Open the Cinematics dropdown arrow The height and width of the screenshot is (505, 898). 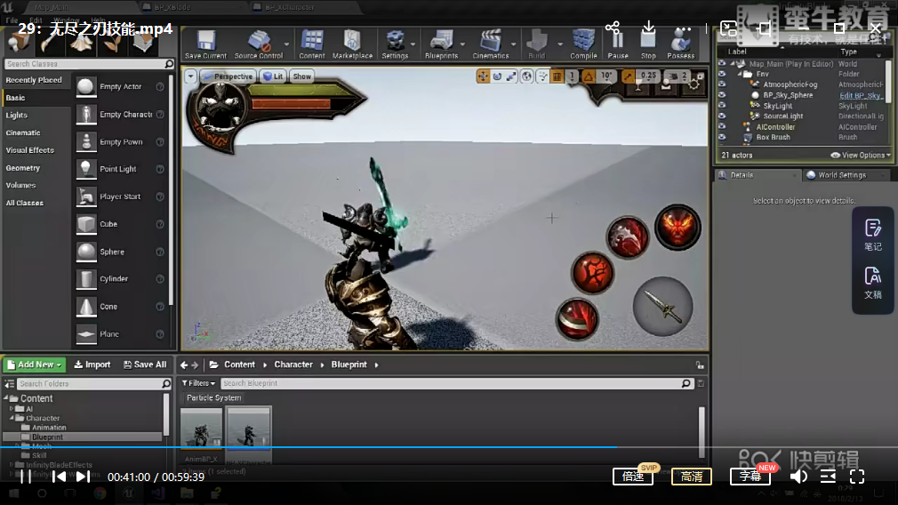513,44
